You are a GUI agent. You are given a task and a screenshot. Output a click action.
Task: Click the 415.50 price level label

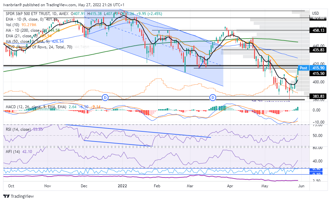pos(318,74)
